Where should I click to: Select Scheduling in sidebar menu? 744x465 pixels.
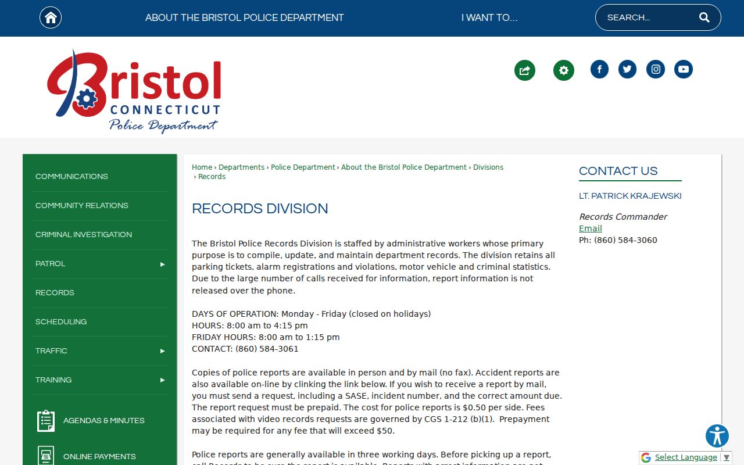pyautogui.click(x=61, y=322)
